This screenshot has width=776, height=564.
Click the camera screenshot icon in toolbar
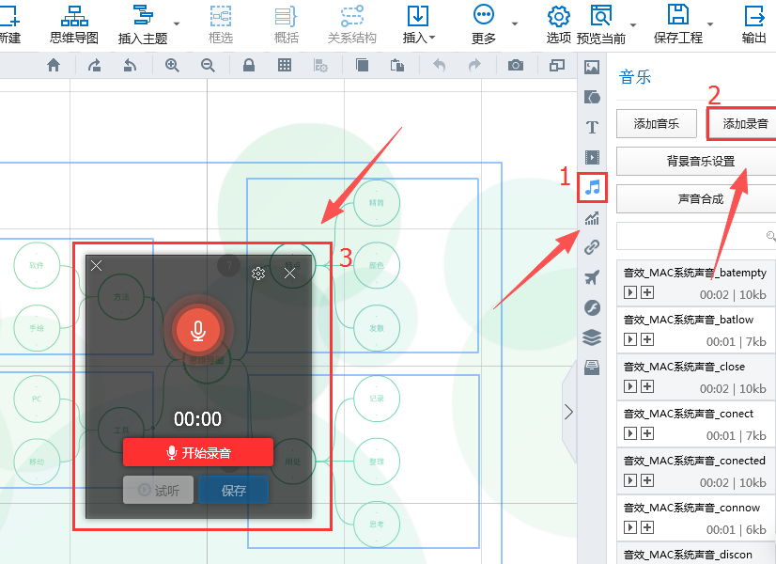(x=515, y=66)
